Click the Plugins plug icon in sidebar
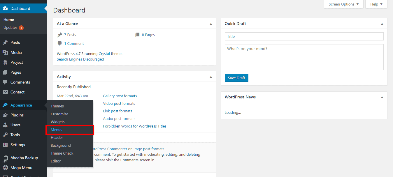The height and width of the screenshot is (177, 393). pos(5,115)
